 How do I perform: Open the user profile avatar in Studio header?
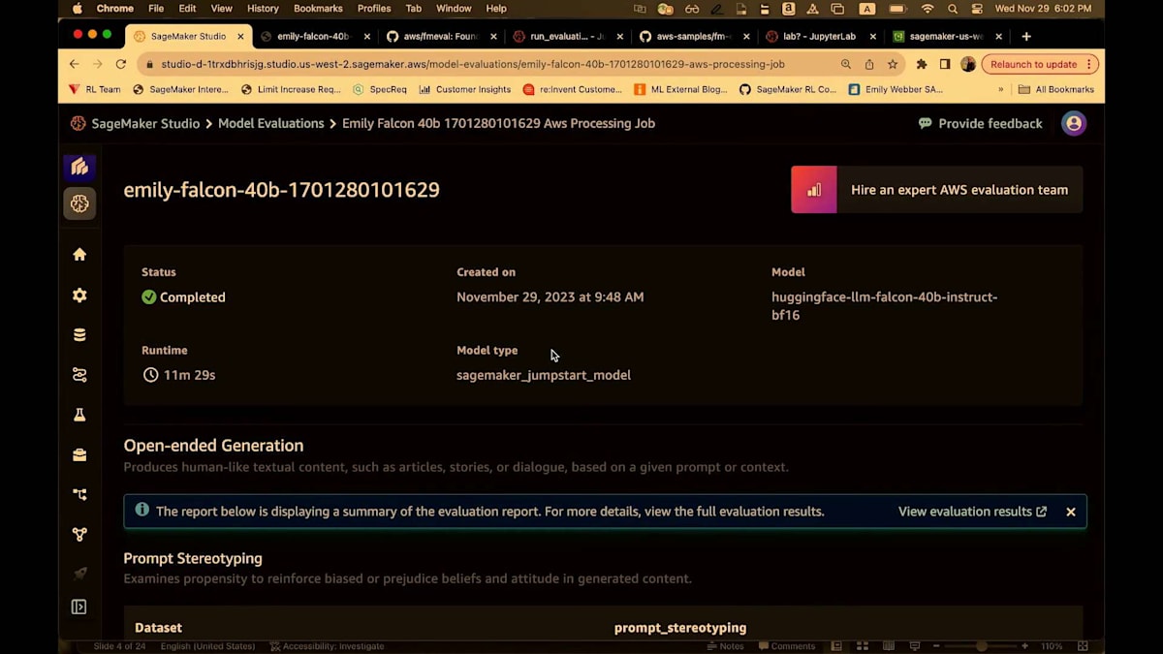[1074, 123]
